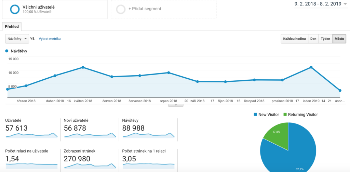Click the Zobrazení stránek sparkline chart
350x172 pixels.
(90, 166)
